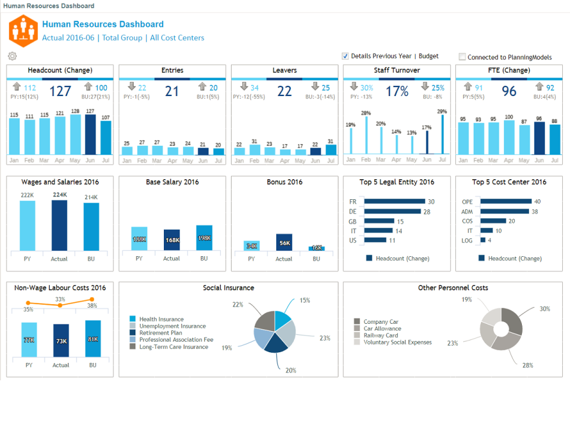Click the PY 222K Wages and Salaries bar
The width and height of the screenshot is (570, 427).
28,226
